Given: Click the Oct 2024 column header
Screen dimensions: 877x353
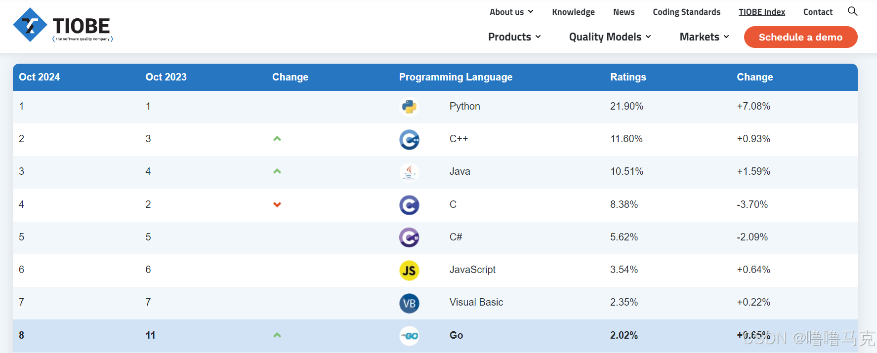Looking at the screenshot, I should (x=40, y=77).
